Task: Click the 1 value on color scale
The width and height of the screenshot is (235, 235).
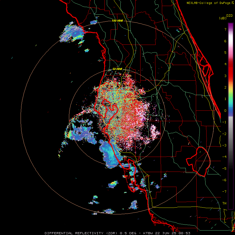Action: pyautogui.click(x=225, y=99)
